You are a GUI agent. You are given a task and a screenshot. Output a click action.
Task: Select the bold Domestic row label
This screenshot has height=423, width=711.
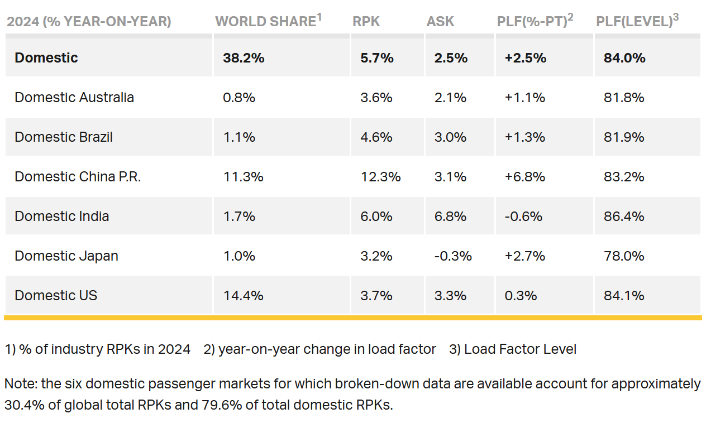pos(46,57)
